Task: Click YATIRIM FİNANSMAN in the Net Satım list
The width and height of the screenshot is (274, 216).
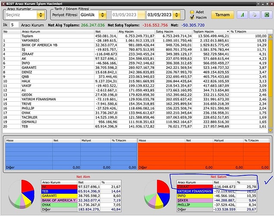Action: coord(194,191)
